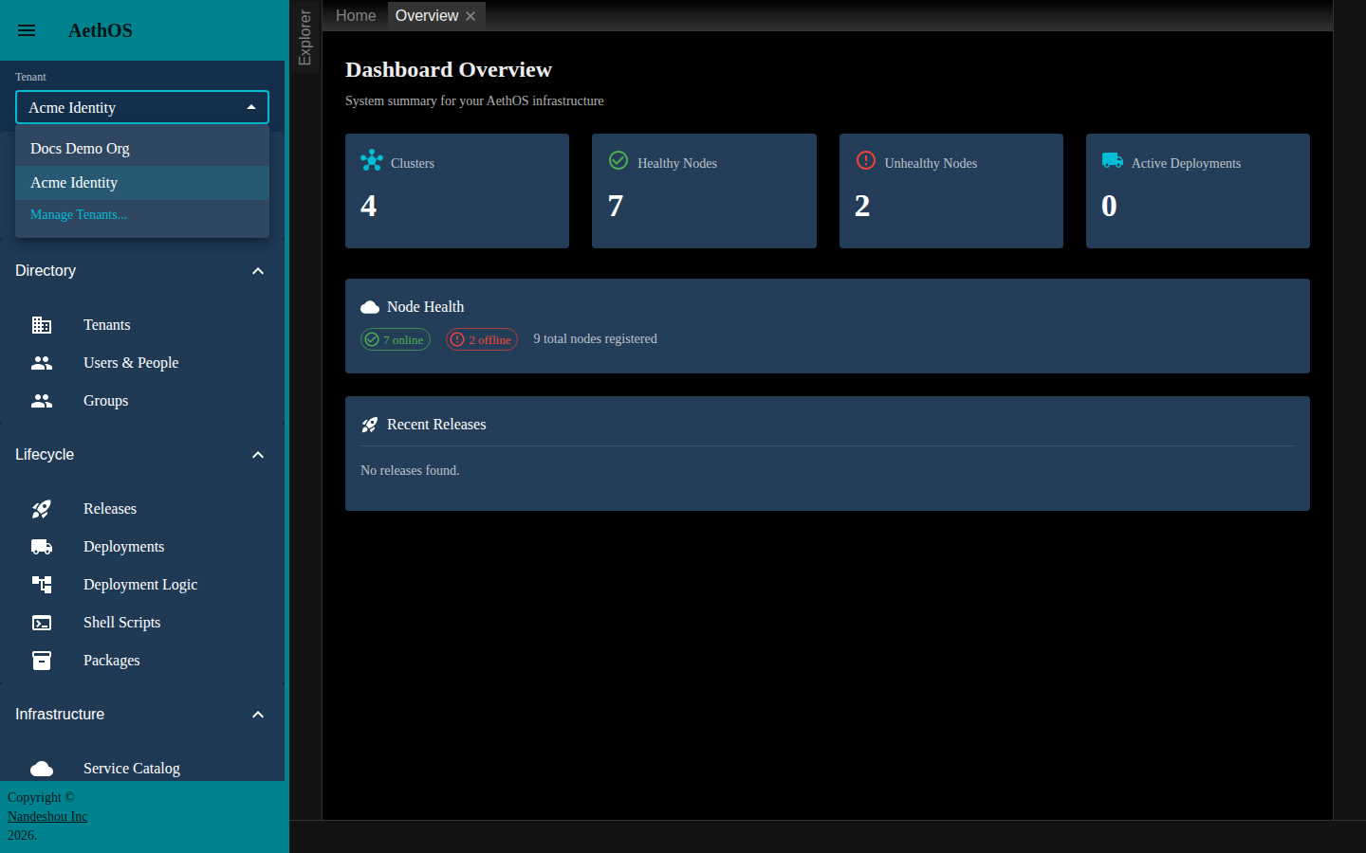
Task: Click the Deployment Logic tree icon
Action: click(42, 585)
